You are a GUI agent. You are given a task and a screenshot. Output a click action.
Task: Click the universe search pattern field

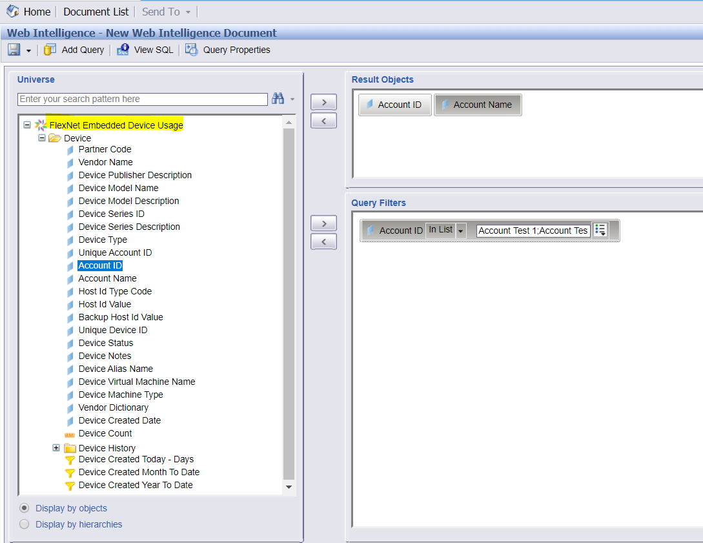click(143, 99)
